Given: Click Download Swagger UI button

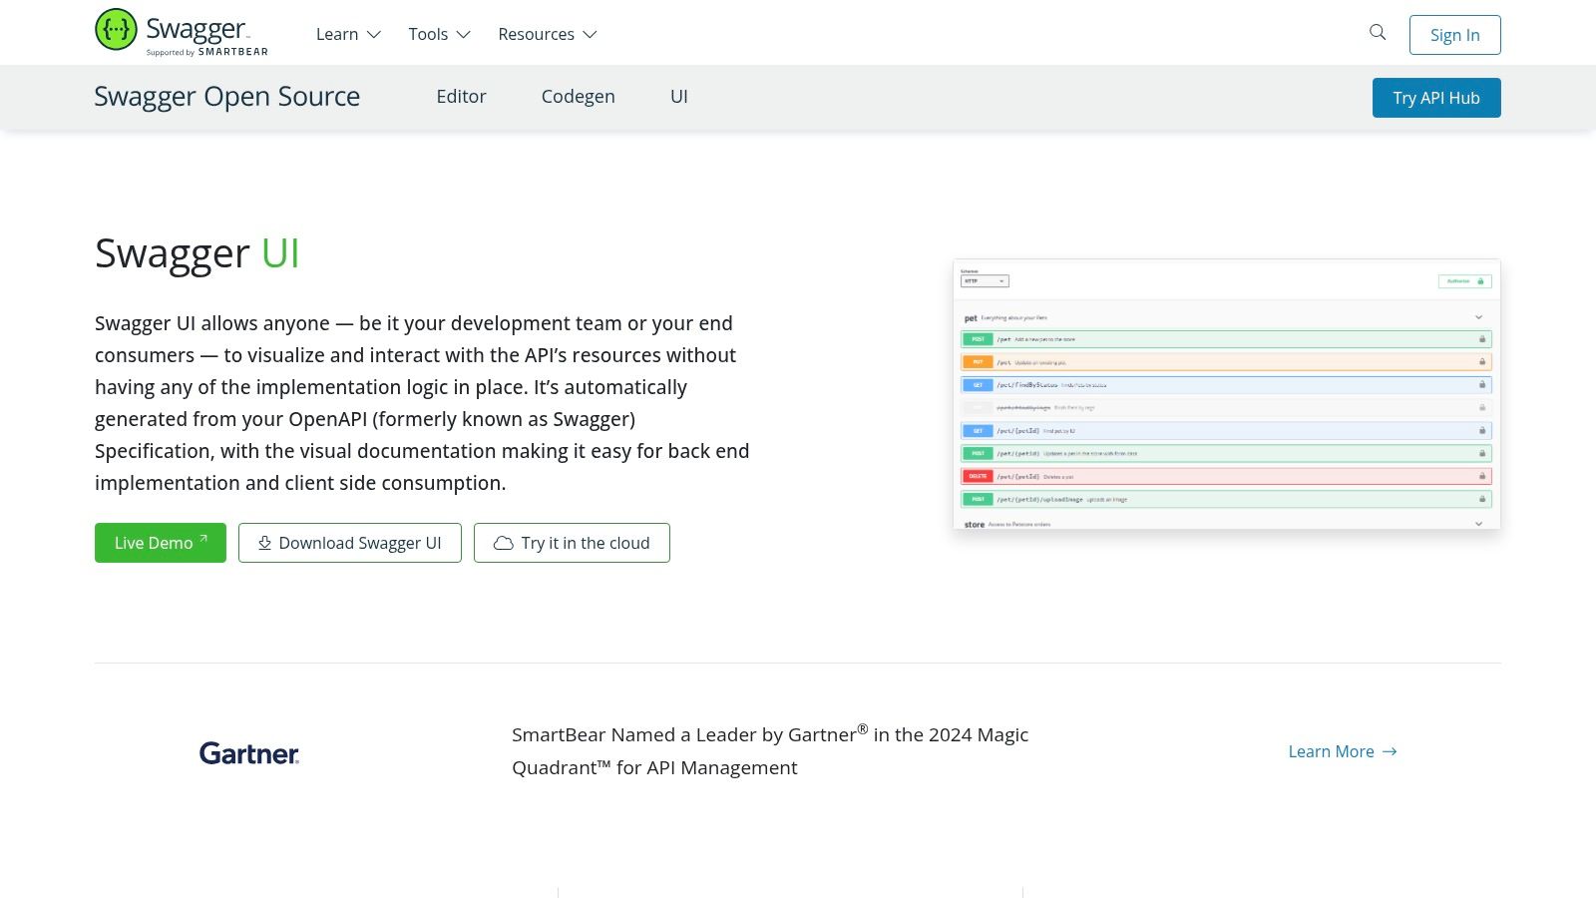Looking at the screenshot, I should point(350,543).
